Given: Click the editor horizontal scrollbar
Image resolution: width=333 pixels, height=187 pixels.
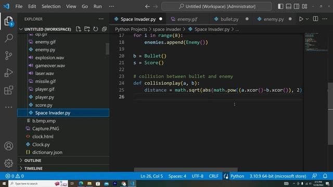Looking at the screenshot, I should click(x=186, y=170).
